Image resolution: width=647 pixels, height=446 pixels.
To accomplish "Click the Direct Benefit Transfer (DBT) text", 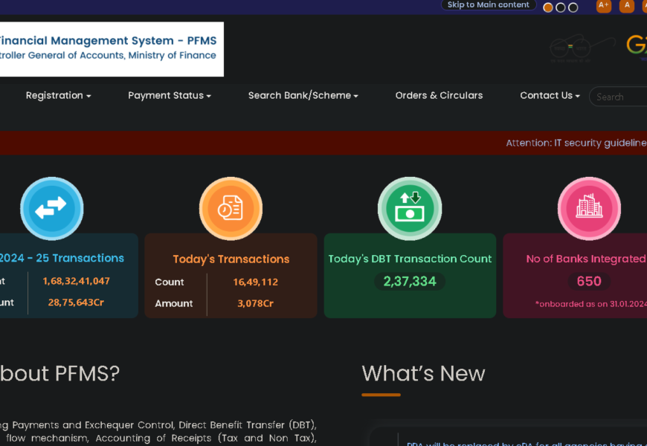I will [x=248, y=425].
